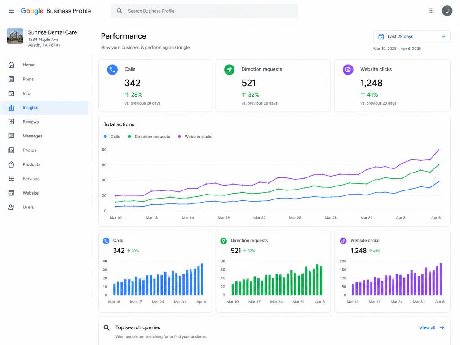This screenshot has width=460, height=345.
Task: Click the Calls 342 summary card value
Action: (x=133, y=83)
